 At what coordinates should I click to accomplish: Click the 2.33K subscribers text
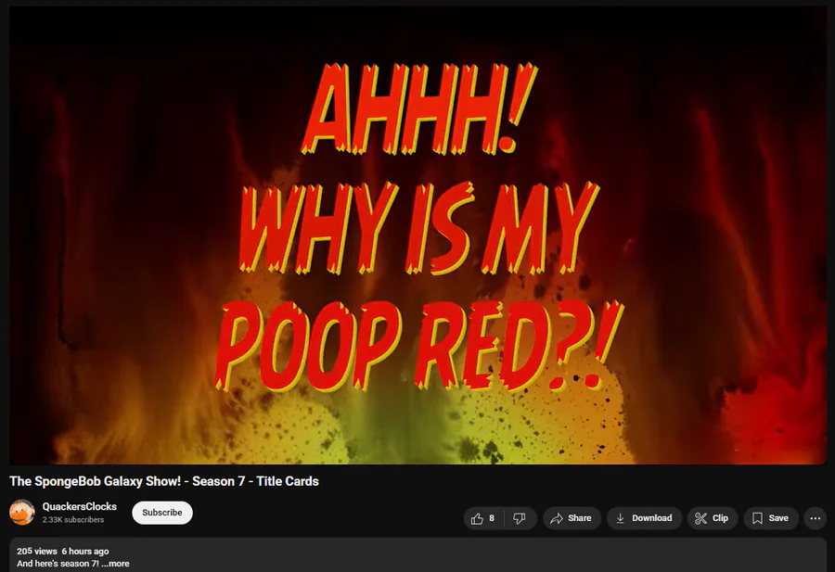(x=73, y=520)
